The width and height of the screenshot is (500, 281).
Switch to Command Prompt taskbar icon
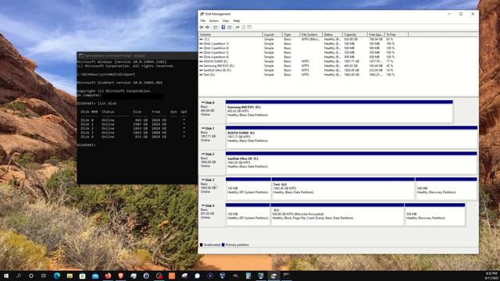pos(287,276)
